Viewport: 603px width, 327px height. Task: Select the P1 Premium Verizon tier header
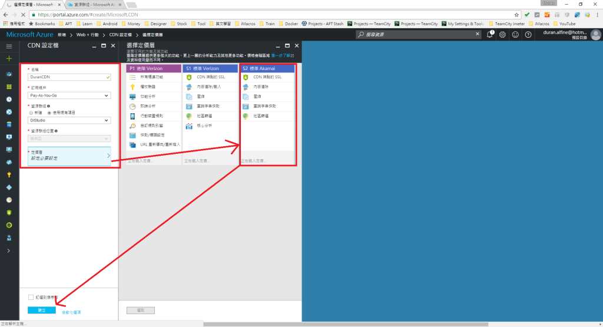[154, 68]
